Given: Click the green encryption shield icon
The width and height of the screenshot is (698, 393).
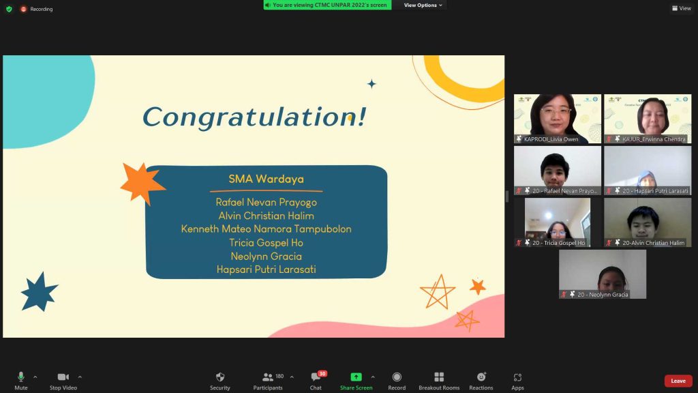Looking at the screenshot, I should 9,9.
